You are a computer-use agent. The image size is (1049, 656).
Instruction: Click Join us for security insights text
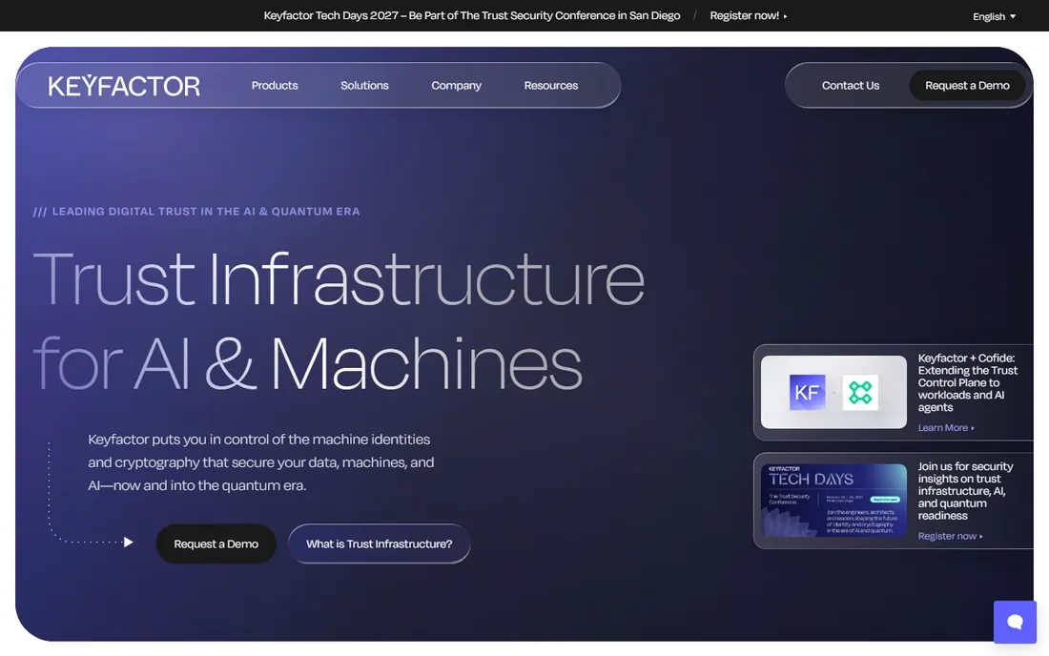click(965, 491)
